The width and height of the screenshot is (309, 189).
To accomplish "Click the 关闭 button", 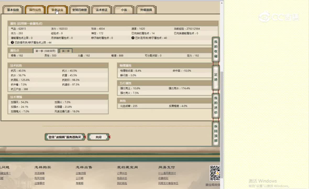I will (98, 137).
